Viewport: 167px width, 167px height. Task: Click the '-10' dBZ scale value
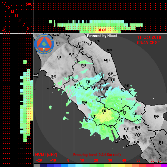coord(53,160)
